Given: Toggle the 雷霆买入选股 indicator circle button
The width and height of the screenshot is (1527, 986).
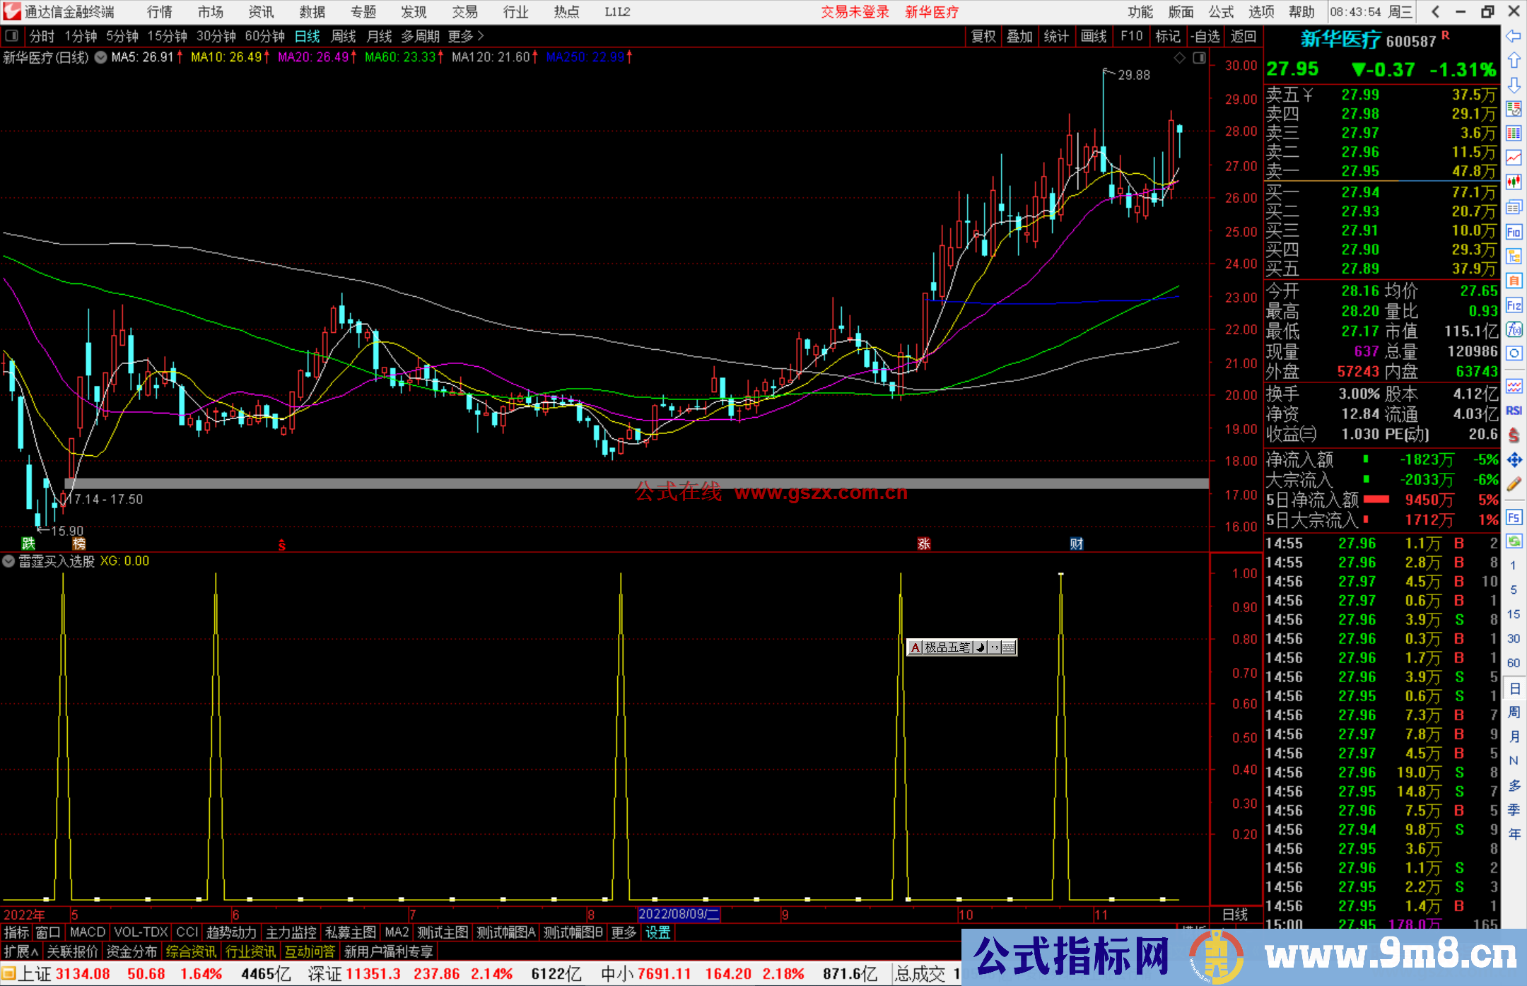Looking at the screenshot, I should pos(8,561).
